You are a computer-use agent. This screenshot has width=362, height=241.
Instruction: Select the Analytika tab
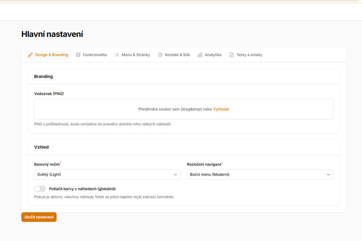coord(213,55)
